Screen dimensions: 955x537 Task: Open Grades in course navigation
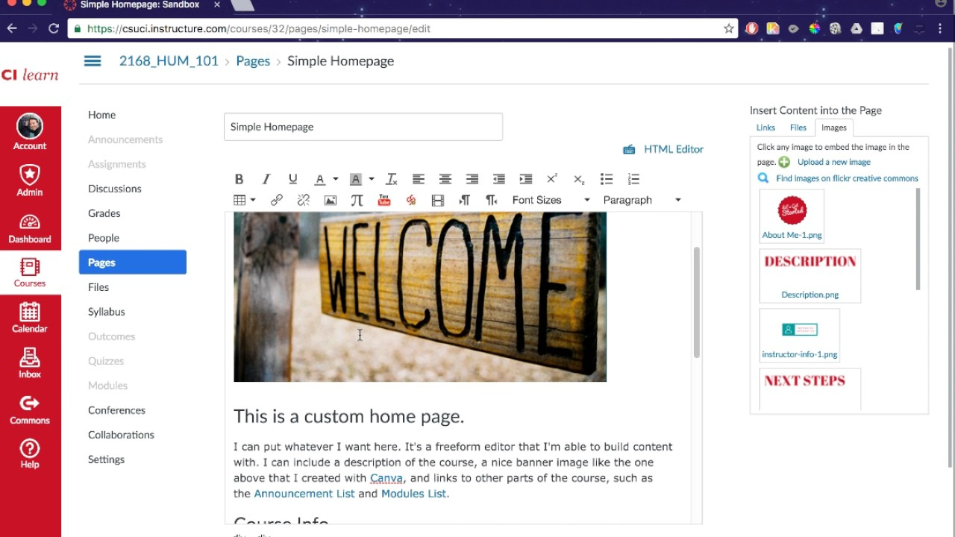point(104,213)
